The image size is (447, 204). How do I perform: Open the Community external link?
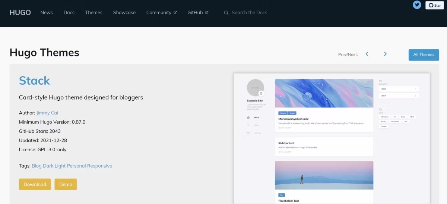pos(161,12)
